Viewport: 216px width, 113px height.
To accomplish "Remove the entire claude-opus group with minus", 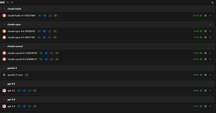I will click(x=210, y=24).
